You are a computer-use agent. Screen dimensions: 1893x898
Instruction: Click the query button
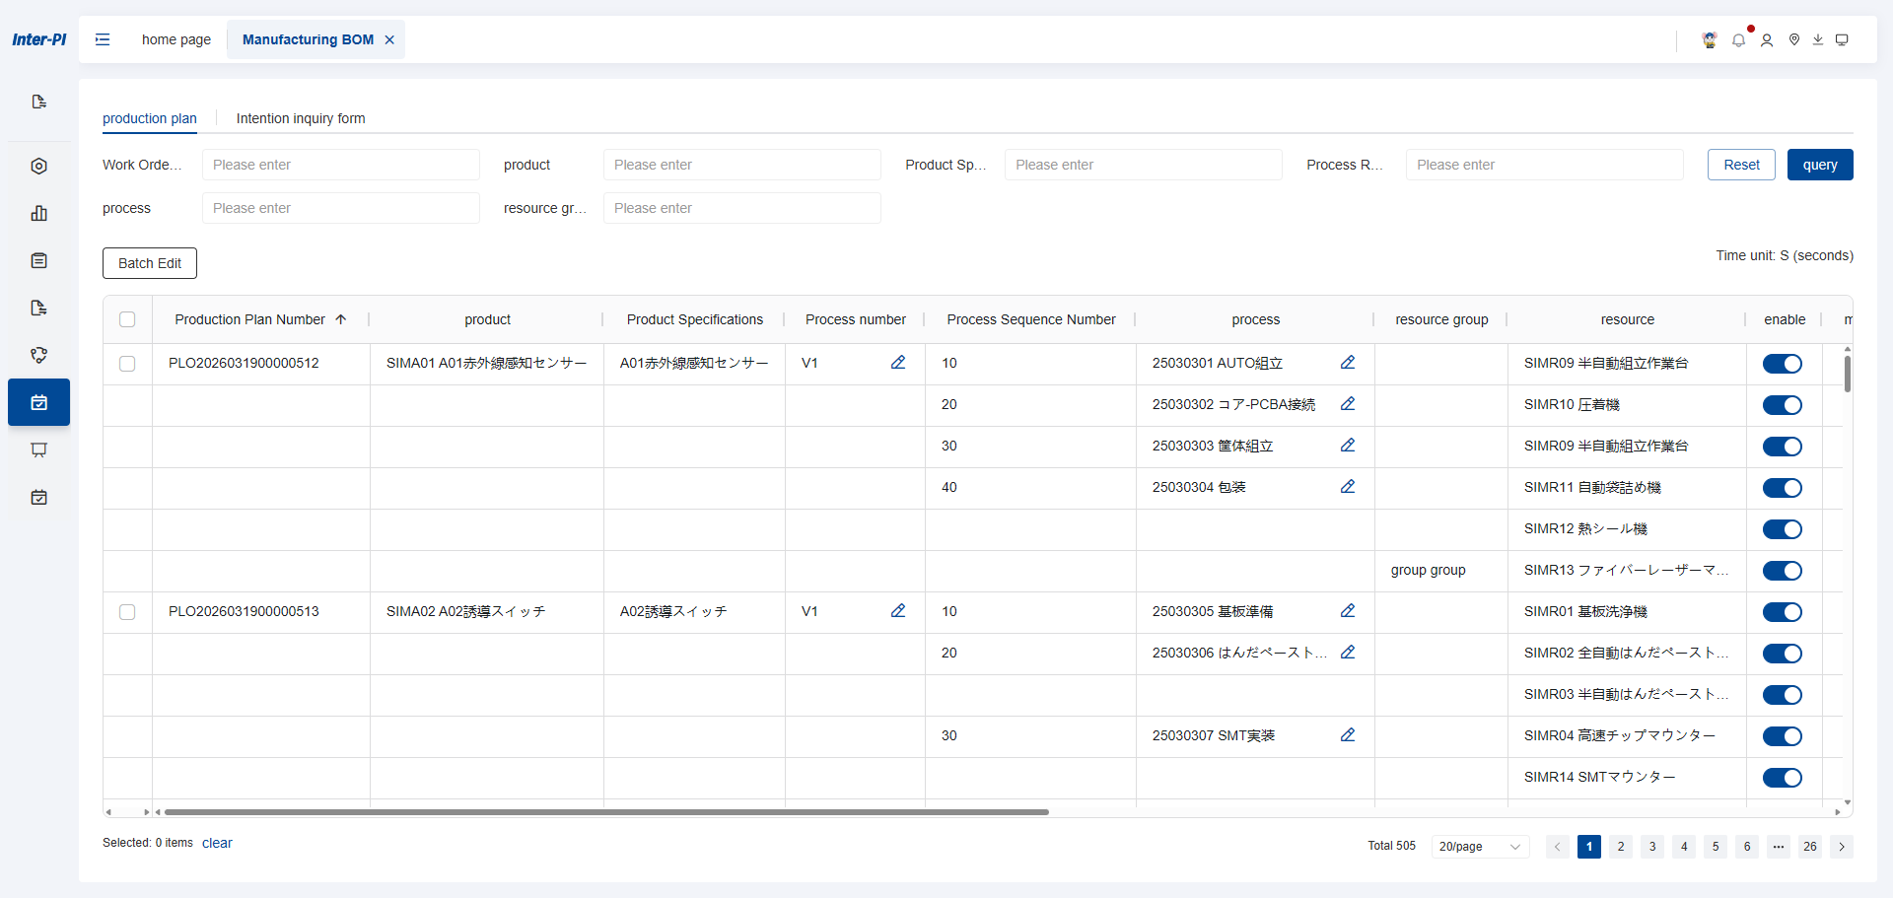point(1820,165)
